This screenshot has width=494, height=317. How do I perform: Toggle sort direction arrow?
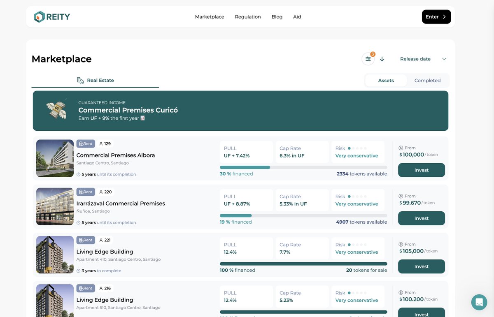point(382,59)
